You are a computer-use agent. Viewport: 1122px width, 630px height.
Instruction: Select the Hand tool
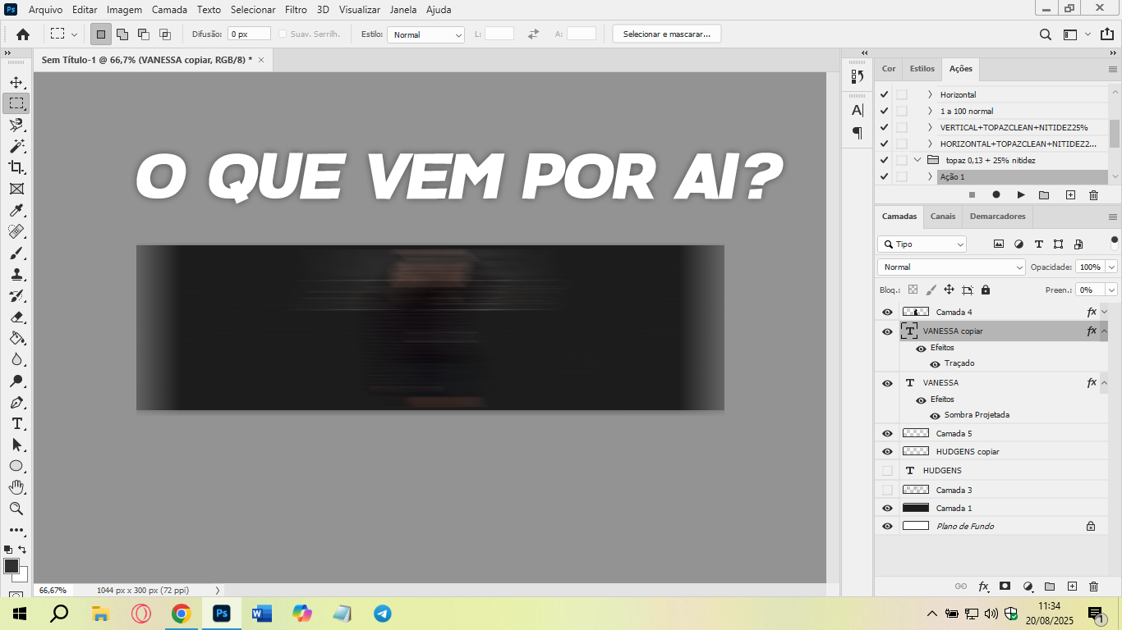[x=16, y=487]
